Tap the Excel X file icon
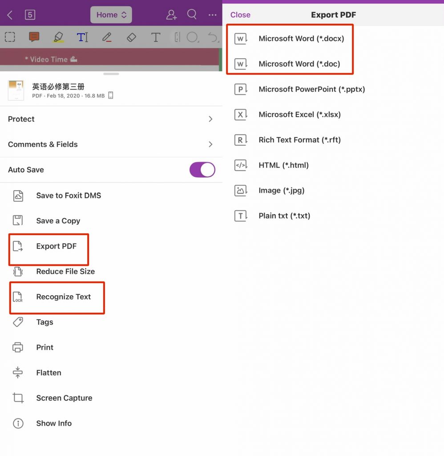 click(x=241, y=114)
